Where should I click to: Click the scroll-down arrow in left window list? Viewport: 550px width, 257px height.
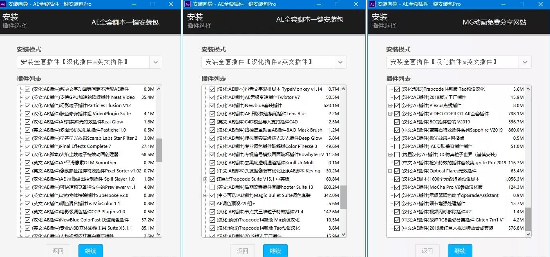[159, 234]
